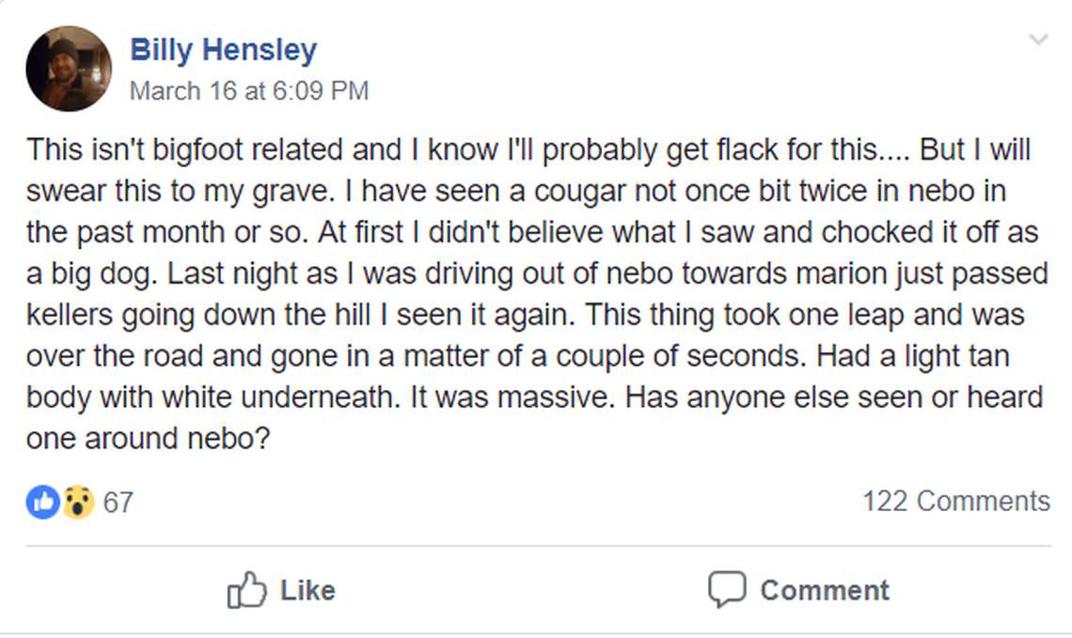
Task: Open Billy Hensley's profile name link
Action: click(223, 50)
